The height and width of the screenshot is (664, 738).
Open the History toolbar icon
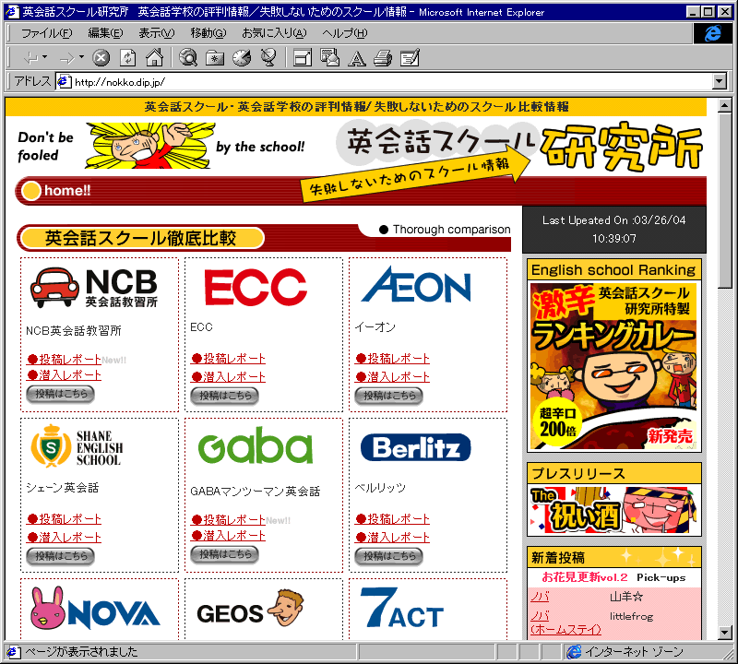[242, 58]
